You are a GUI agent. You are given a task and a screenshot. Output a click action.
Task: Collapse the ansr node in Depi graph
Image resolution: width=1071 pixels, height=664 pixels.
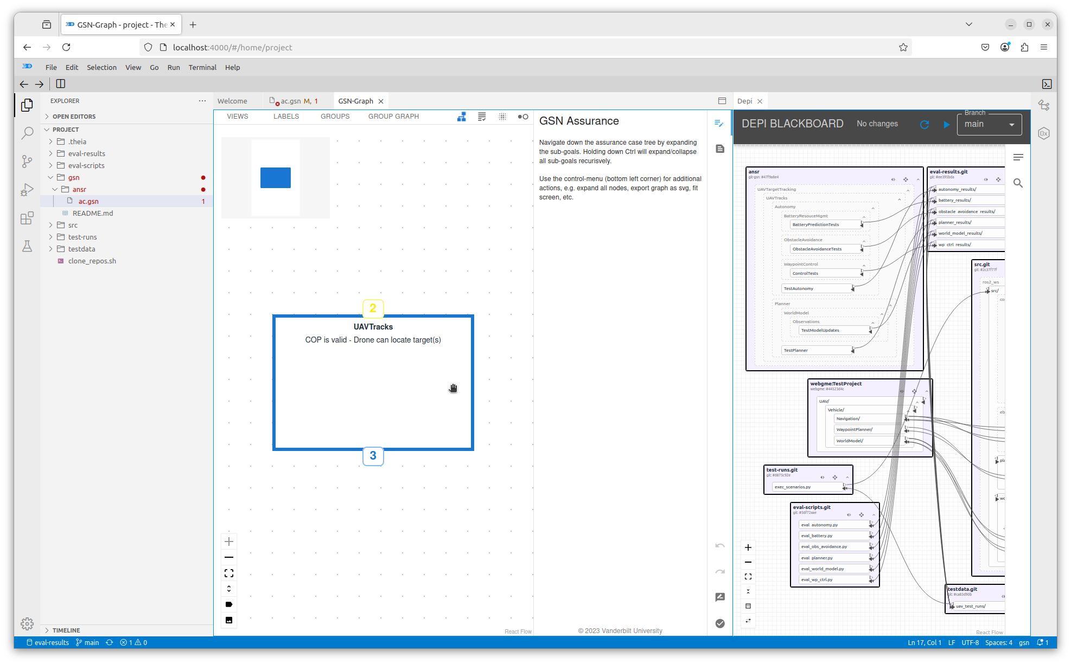click(x=918, y=179)
